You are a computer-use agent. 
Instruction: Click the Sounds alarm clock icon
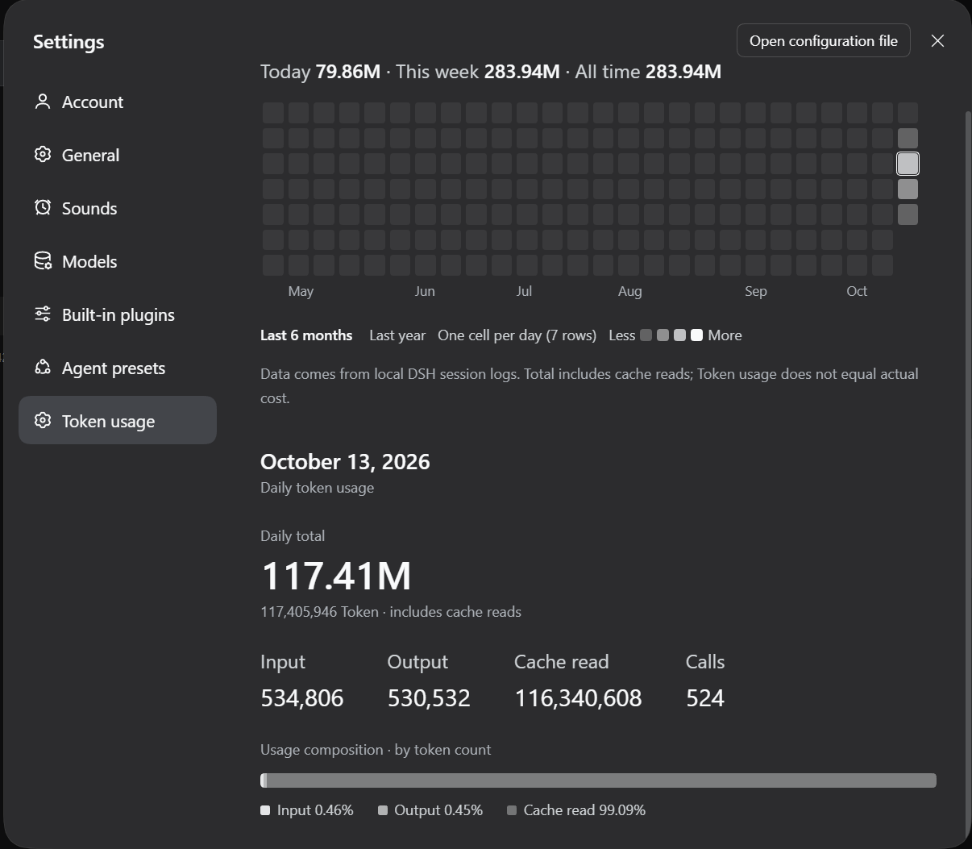(x=43, y=208)
